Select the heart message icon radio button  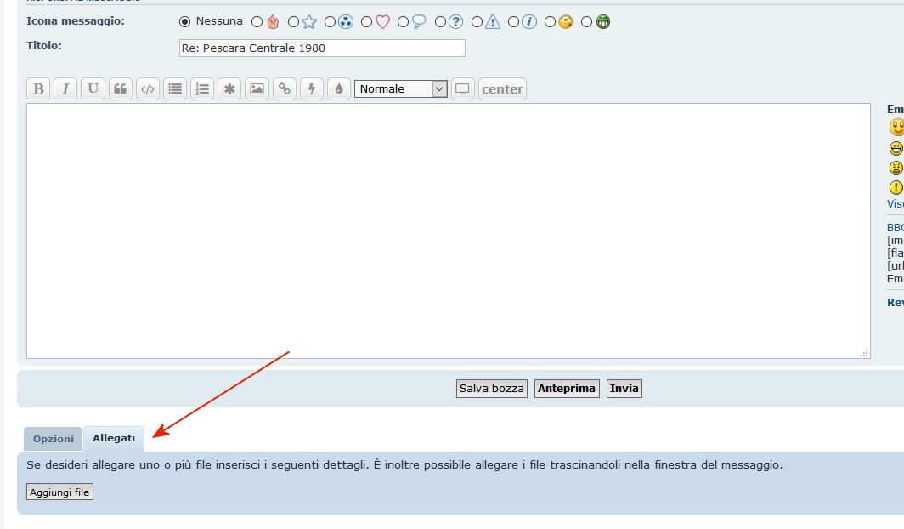point(367,22)
